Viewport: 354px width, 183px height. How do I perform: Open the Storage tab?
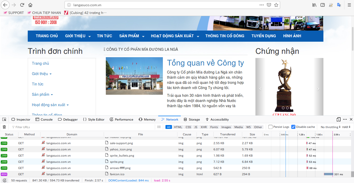(192, 119)
